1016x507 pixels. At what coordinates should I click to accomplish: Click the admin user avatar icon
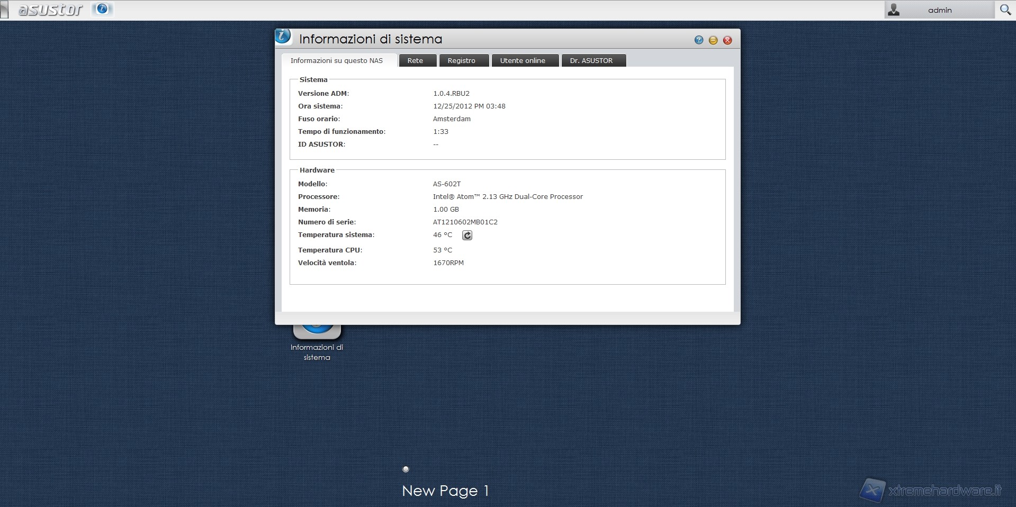(894, 10)
